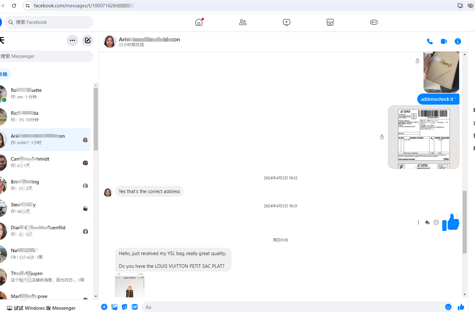Image resolution: width=475 pixels, height=312 pixels.
Task: Attach a photo file to the message
Action: (114, 307)
